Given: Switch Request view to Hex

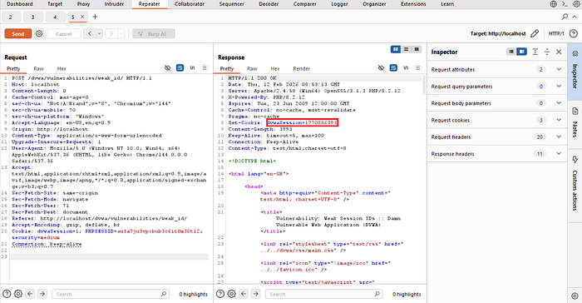Looking at the screenshot, I should tap(62, 69).
